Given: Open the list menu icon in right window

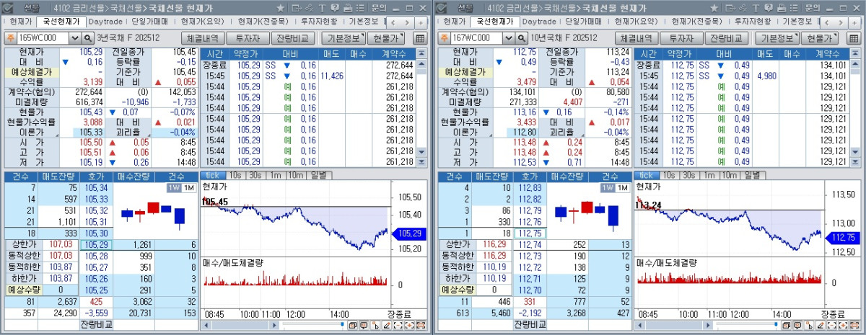Looking at the screenshot, I should point(794,8).
